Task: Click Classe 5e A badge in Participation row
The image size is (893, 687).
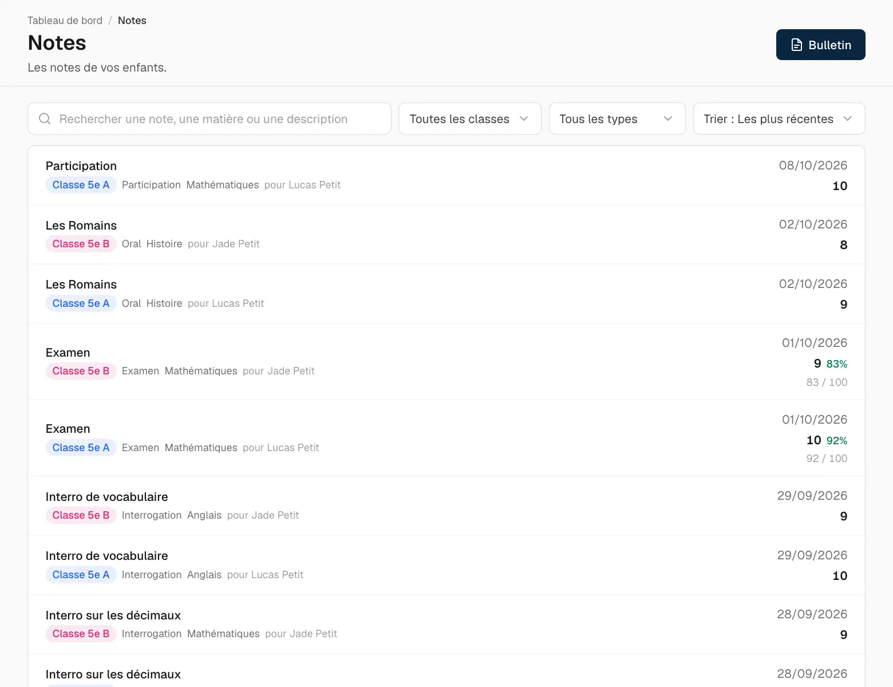Action: (81, 185)
